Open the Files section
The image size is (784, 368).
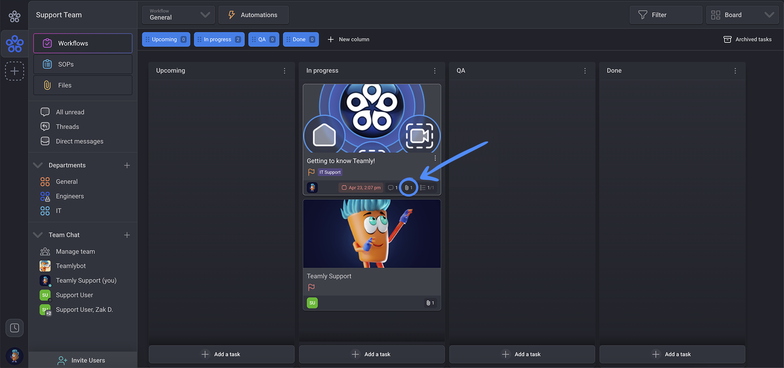(83, 85)
